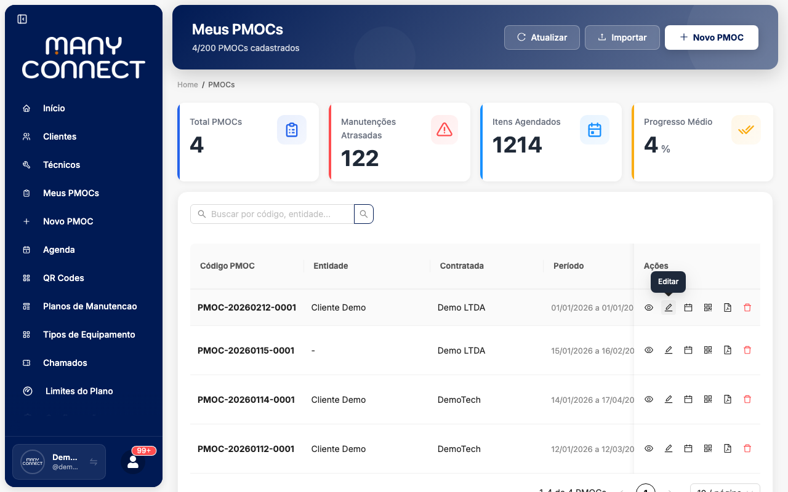Click the white Novo PMOC button
Image resolution: width=788 pixels, height=492 pixels.
click(712, 38)
